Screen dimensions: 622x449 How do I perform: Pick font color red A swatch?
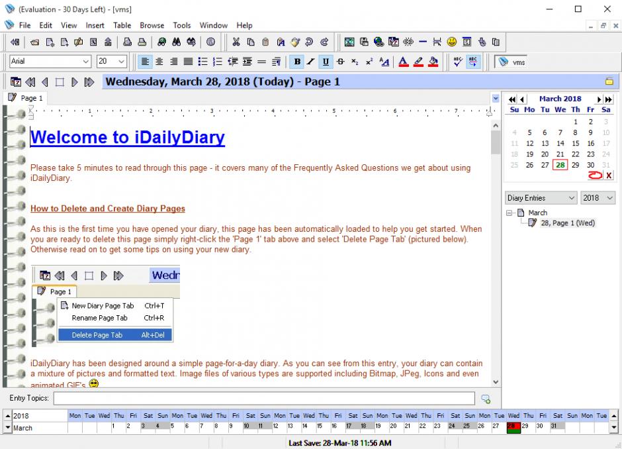coord(404,62)
